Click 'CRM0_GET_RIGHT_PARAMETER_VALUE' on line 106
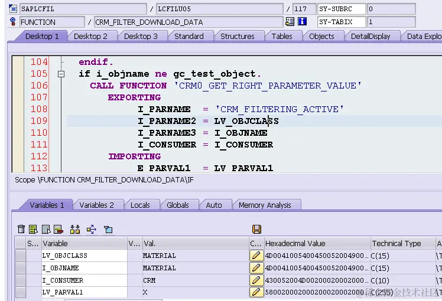 (x=268, y=86)
